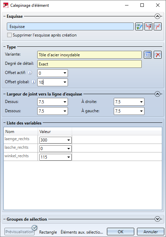The width and height of the screenshot is (166, 237).
Task: Open the Offset global dropdown
Action: pos(65,83)
